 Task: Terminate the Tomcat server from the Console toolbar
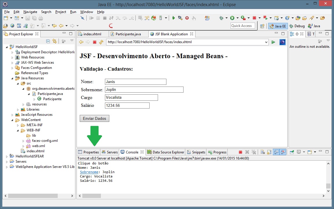click(x=240, y=152)
